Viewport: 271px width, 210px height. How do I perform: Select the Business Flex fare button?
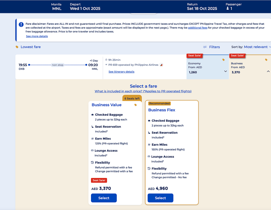click(x=160, y=198)
